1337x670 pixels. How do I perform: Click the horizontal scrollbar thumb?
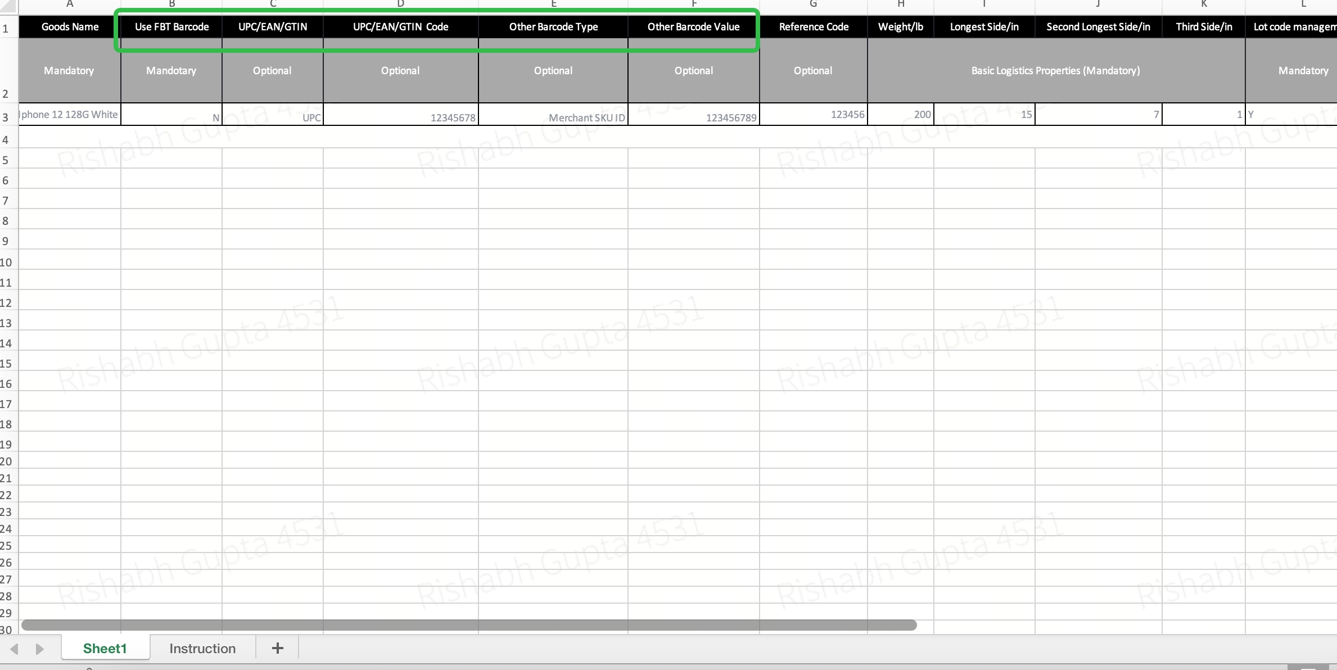pos(469,625)
